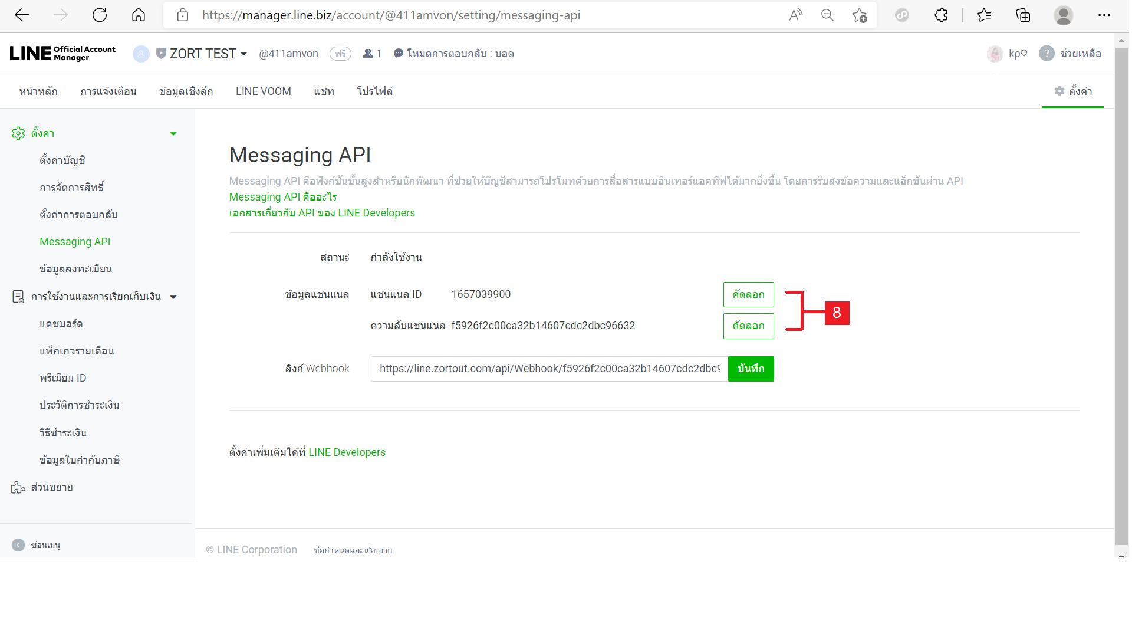Image resolution: width=1132 pixels, height=637 pixels.
Task: Open the browser extensions puzzle icon
Action: click(942, 15)
